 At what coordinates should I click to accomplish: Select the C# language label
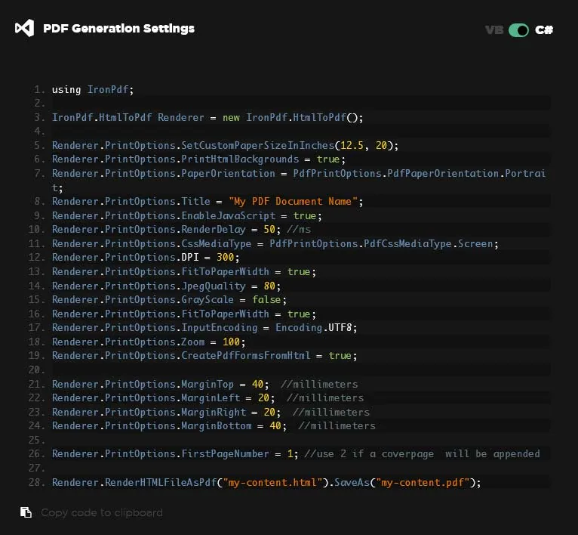(544, 30)
